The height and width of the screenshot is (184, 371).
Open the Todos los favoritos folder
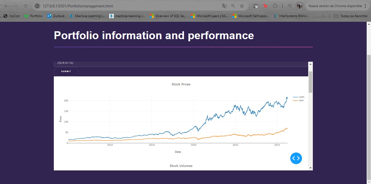click(351, 16)
